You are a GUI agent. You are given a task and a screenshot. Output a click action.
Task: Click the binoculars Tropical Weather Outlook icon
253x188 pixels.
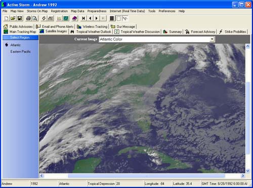[72, 32]
